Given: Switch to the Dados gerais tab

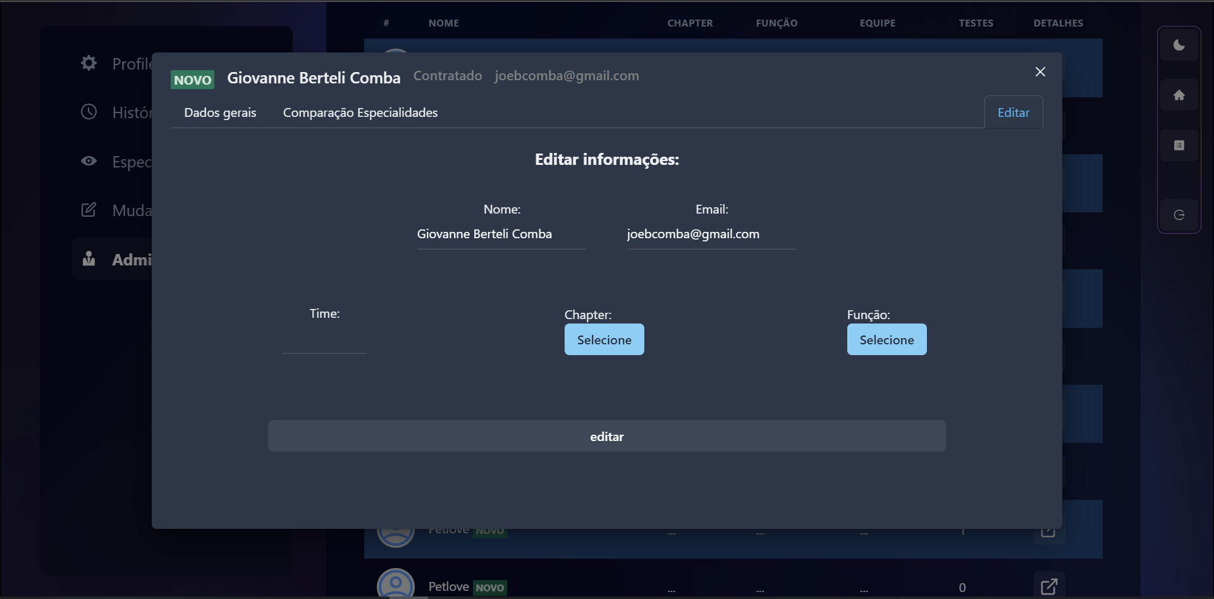Looking at the screenshot, I should [x=220, y=112].
